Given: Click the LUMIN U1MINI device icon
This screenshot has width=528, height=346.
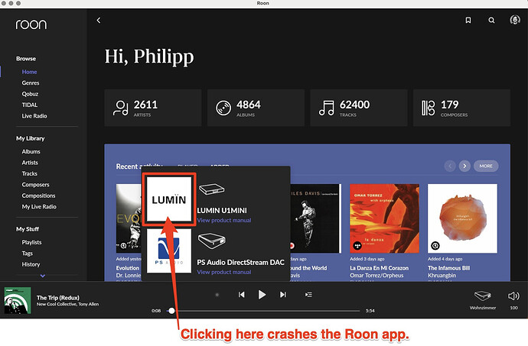Looking at the screenshot, I should click(211, 189).
